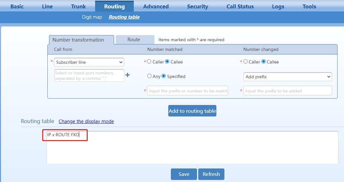Go to the Advanced menu
The image size is (344, 182).
tap(156, 6)
